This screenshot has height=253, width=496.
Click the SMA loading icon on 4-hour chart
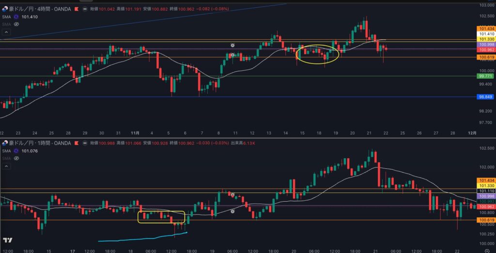(15, 16)
